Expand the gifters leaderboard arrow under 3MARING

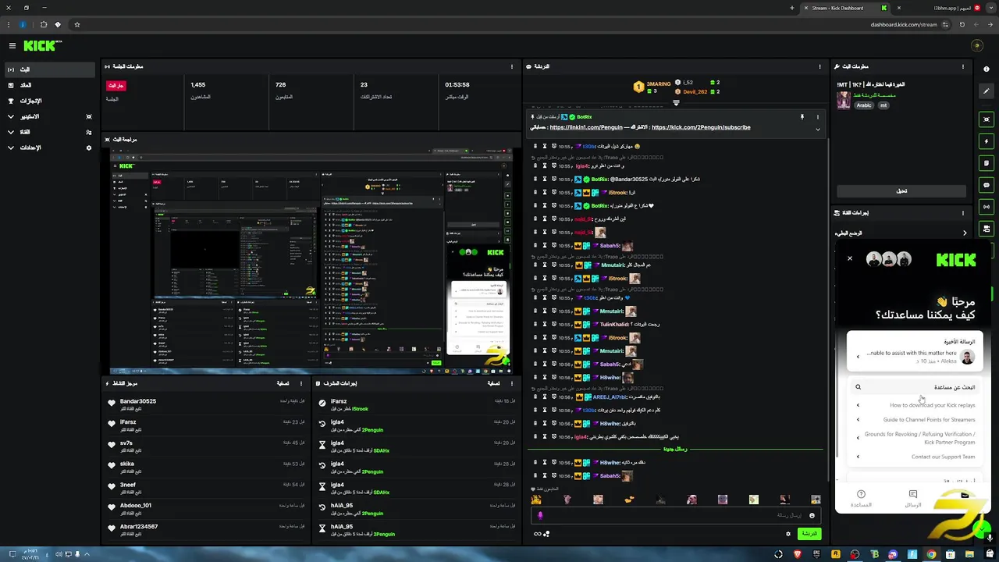pyautogui.click(x=676, y=102)
